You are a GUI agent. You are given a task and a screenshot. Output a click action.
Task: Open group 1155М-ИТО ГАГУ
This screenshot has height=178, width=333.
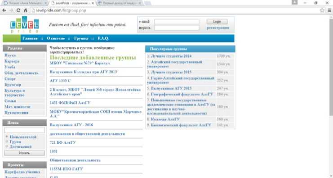coord(66,169)
